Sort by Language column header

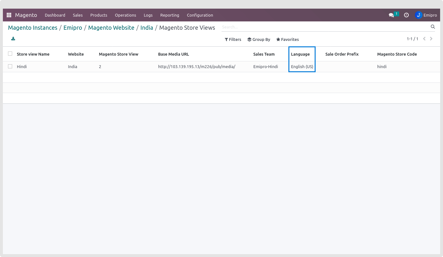(300, 54)
